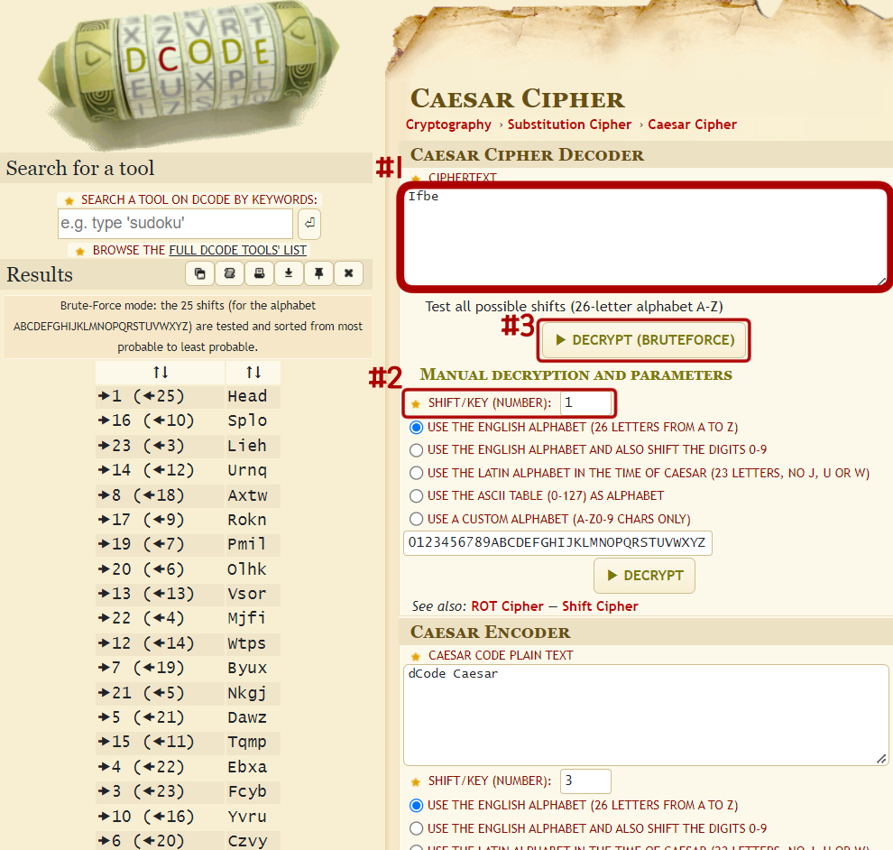Select the result 'Byux'
This screenshot has width=893, height=850.
(247, 669)
